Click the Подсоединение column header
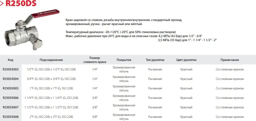The image size is (256, 121). pos(51,60)
